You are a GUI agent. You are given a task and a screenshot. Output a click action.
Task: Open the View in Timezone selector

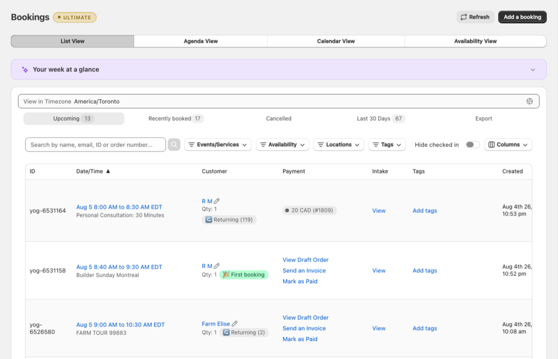279,101
